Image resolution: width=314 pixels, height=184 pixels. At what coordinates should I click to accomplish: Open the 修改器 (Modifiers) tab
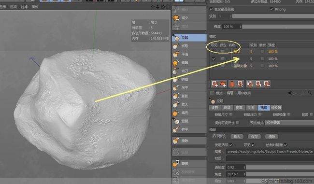click(276, 108)
